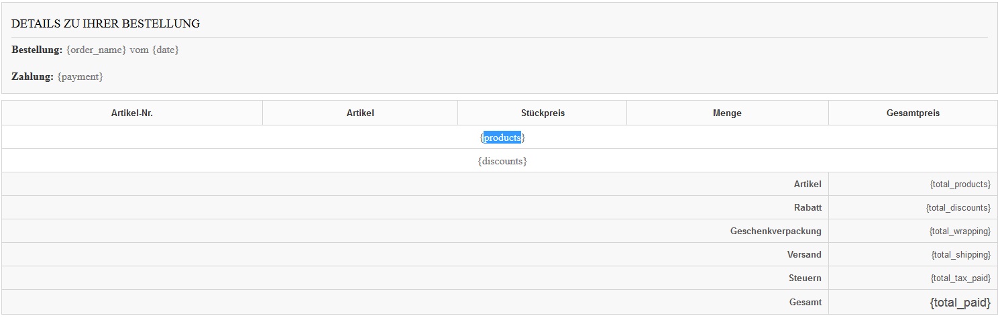The height and width of the screenshot is (318, 1002).
Task: Click the Geschenkverpackung row label
Action: [775, 231]
